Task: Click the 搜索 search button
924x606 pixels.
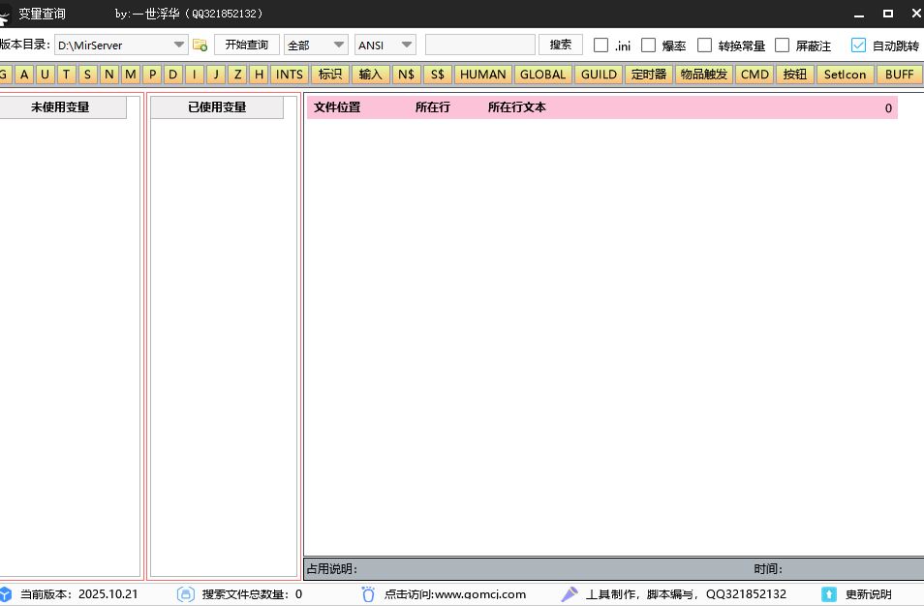Action: click(561, 45)
